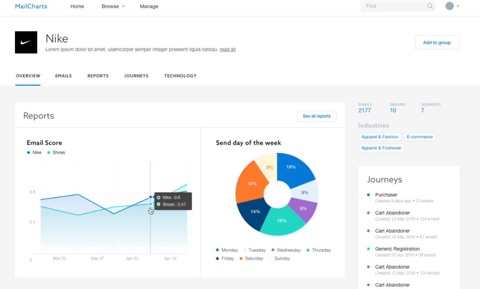Click the See all reports button
The image size is (480, 289).
(x=317, y=116)
